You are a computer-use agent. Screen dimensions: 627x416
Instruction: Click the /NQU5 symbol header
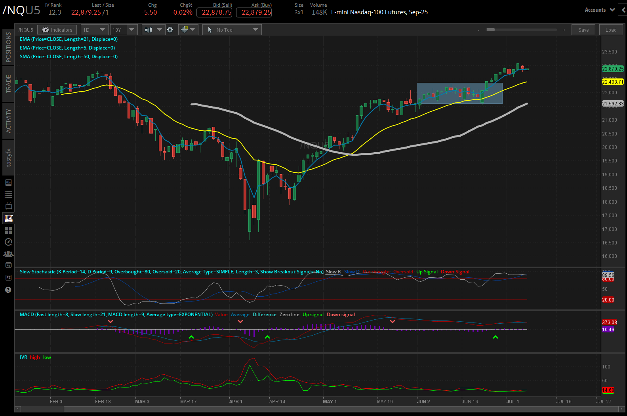(21, 10)
